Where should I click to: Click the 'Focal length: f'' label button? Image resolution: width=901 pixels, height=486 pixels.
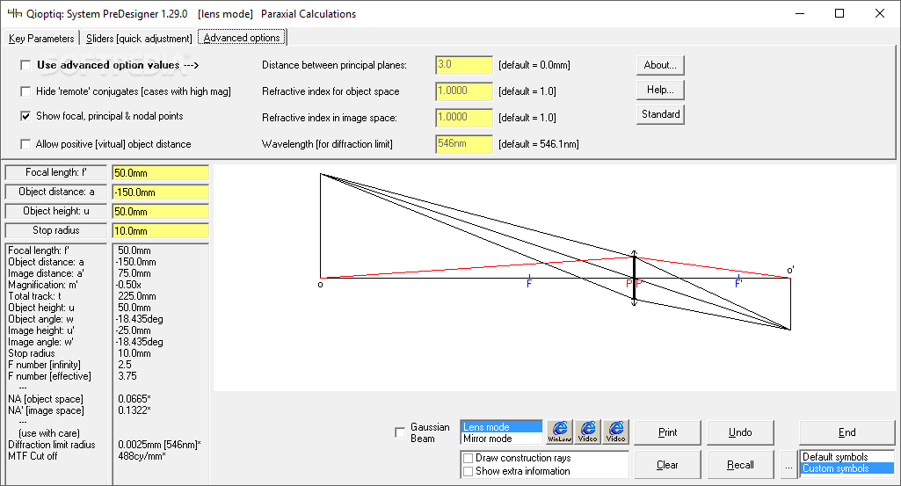55,172
